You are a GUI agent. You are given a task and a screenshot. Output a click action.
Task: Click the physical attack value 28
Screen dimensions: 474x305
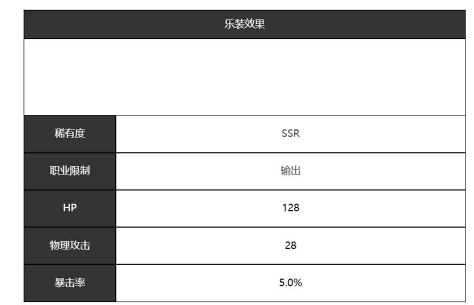pyautogui.click(x=290, y=245)
